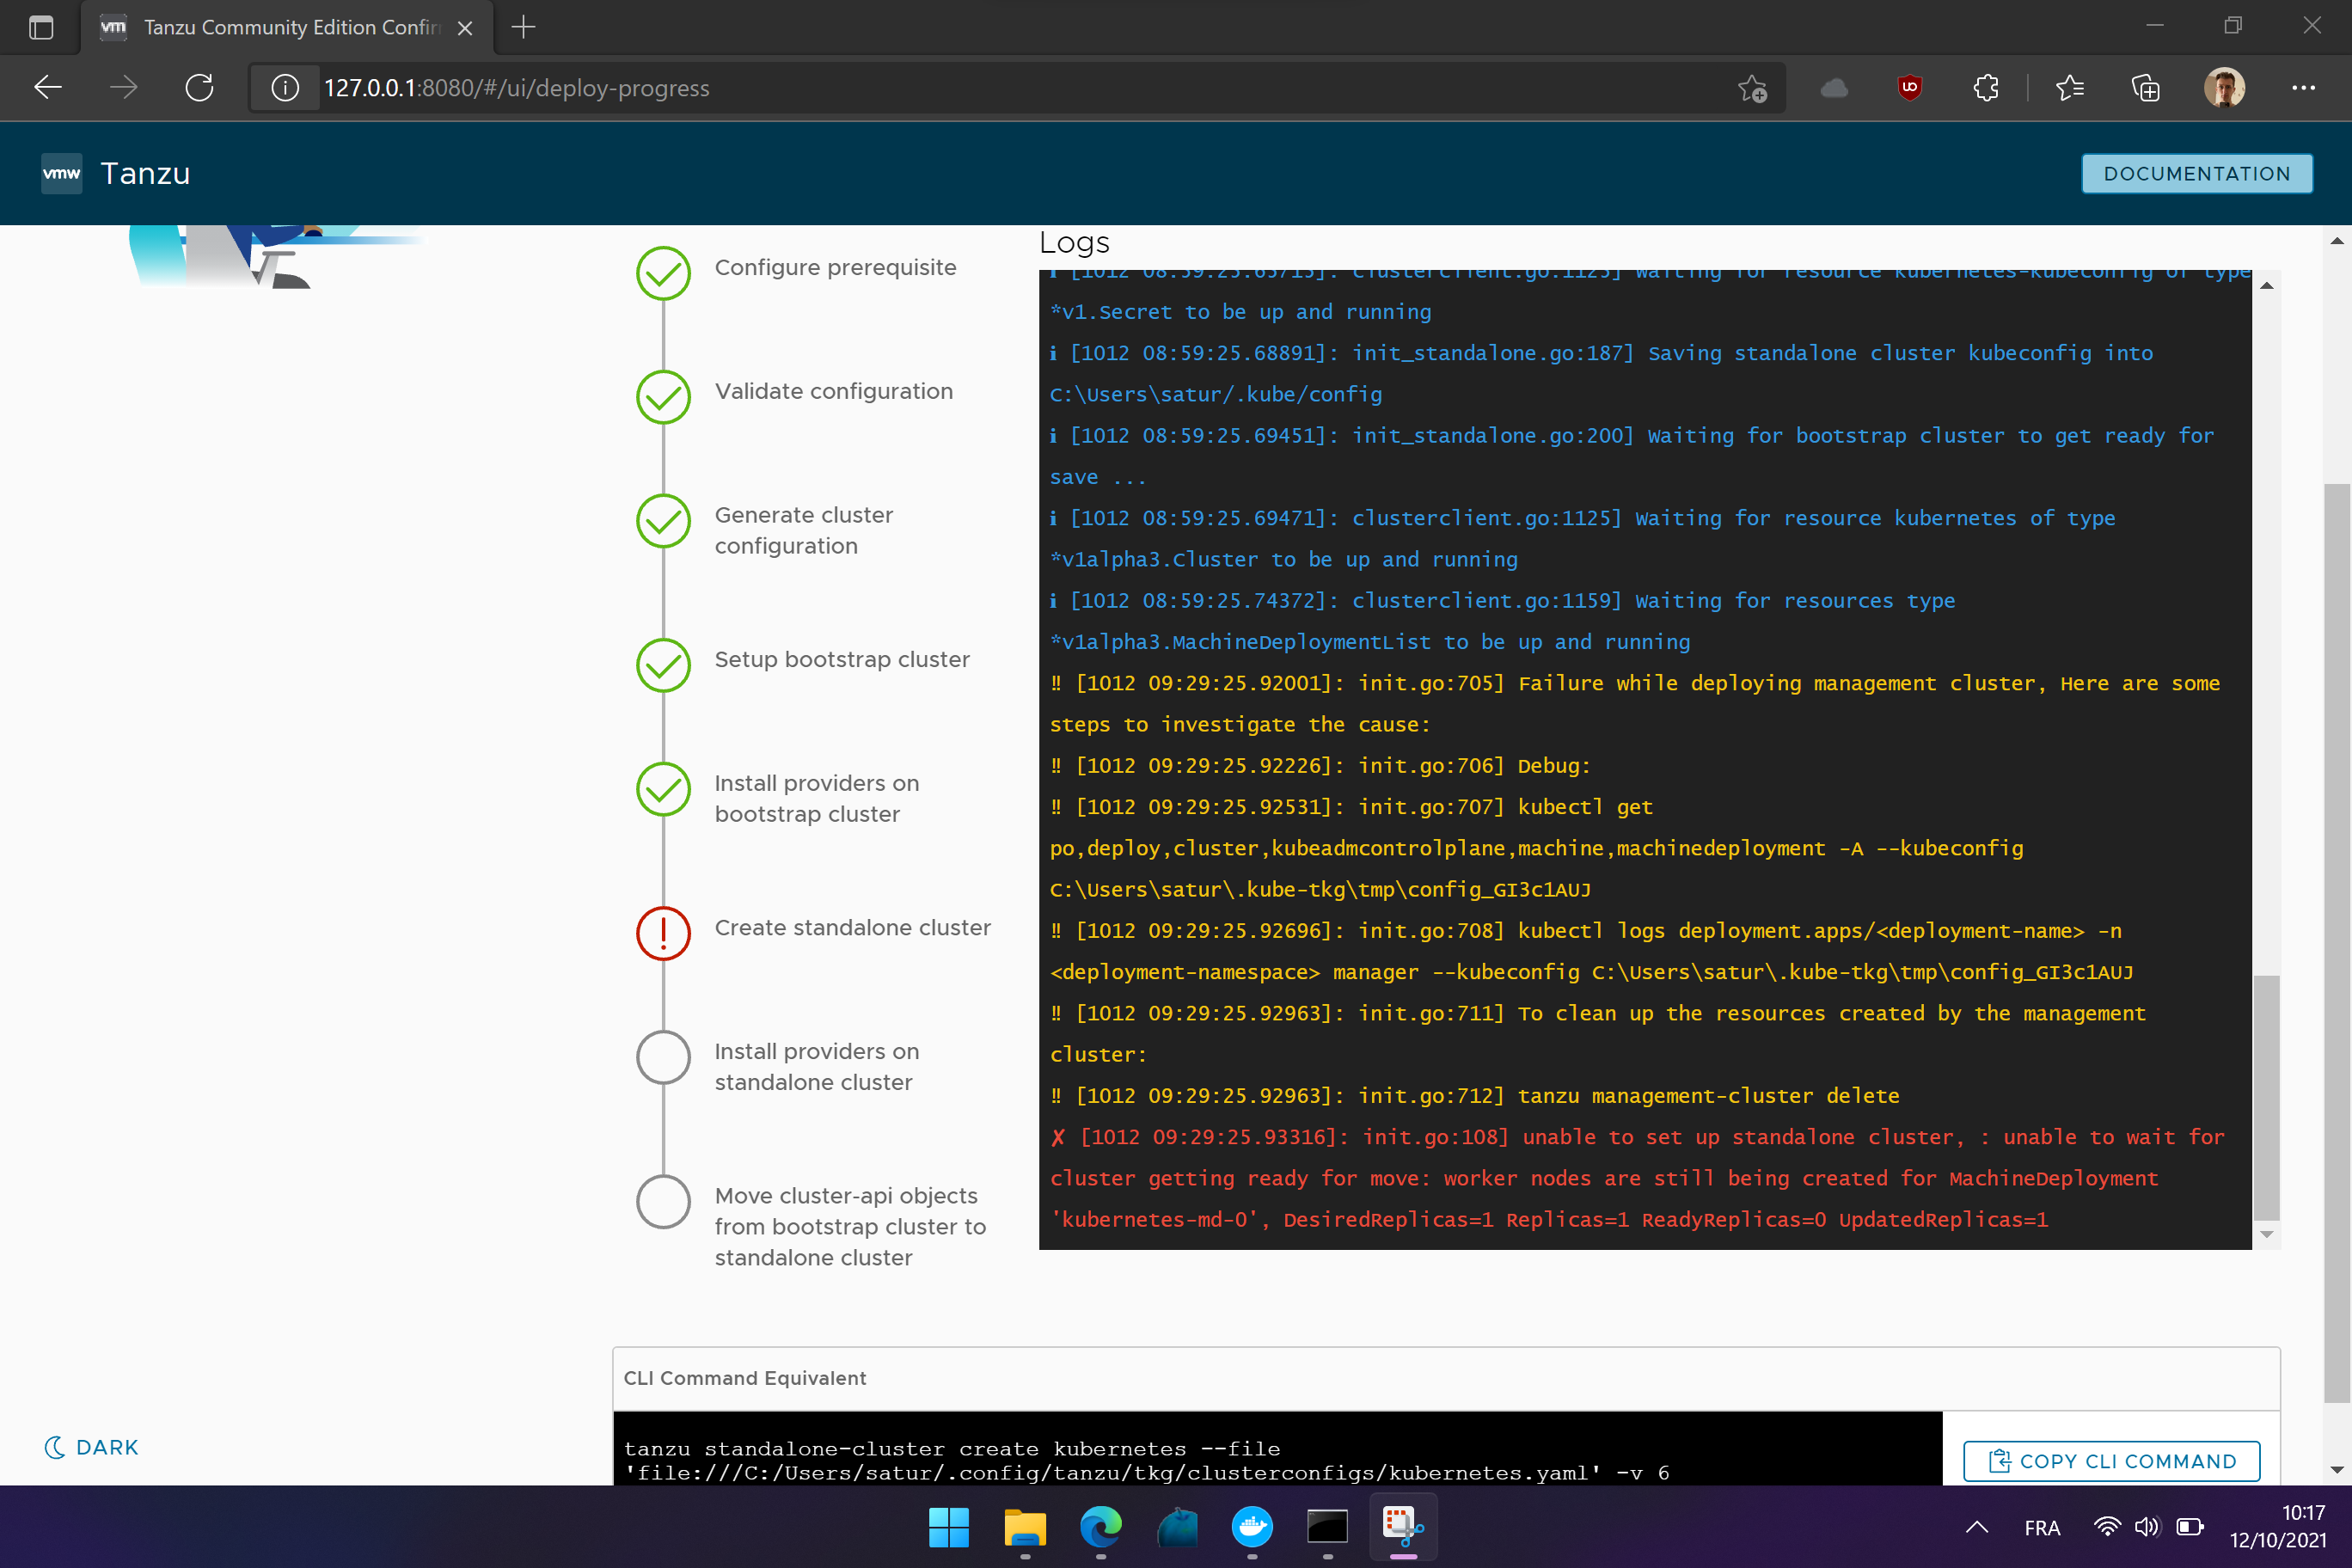2352x1568 pixels.
Task: Open the terminal app in the taskbar
Action: (x=1327, y=1527)
